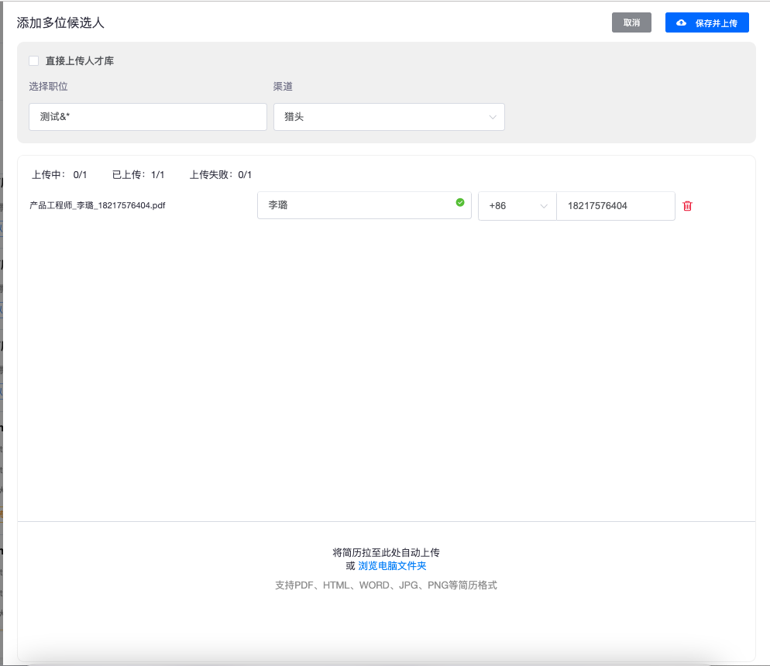770x666 pixels.
Task: Click the 上传失败 0/1 status counter
Action: (221, 175)
